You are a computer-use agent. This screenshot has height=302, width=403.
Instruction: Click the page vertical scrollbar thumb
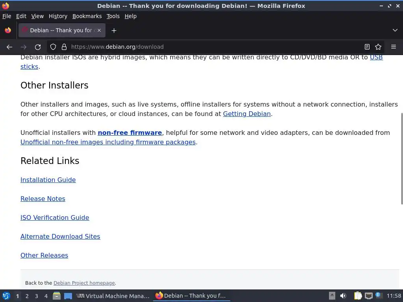pyautogui.click(x=401, y=159)
